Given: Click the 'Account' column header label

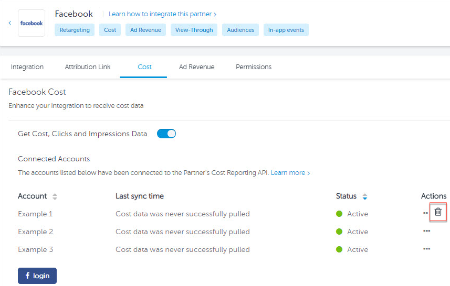Looking at the screenshot, I should point(32,196).
